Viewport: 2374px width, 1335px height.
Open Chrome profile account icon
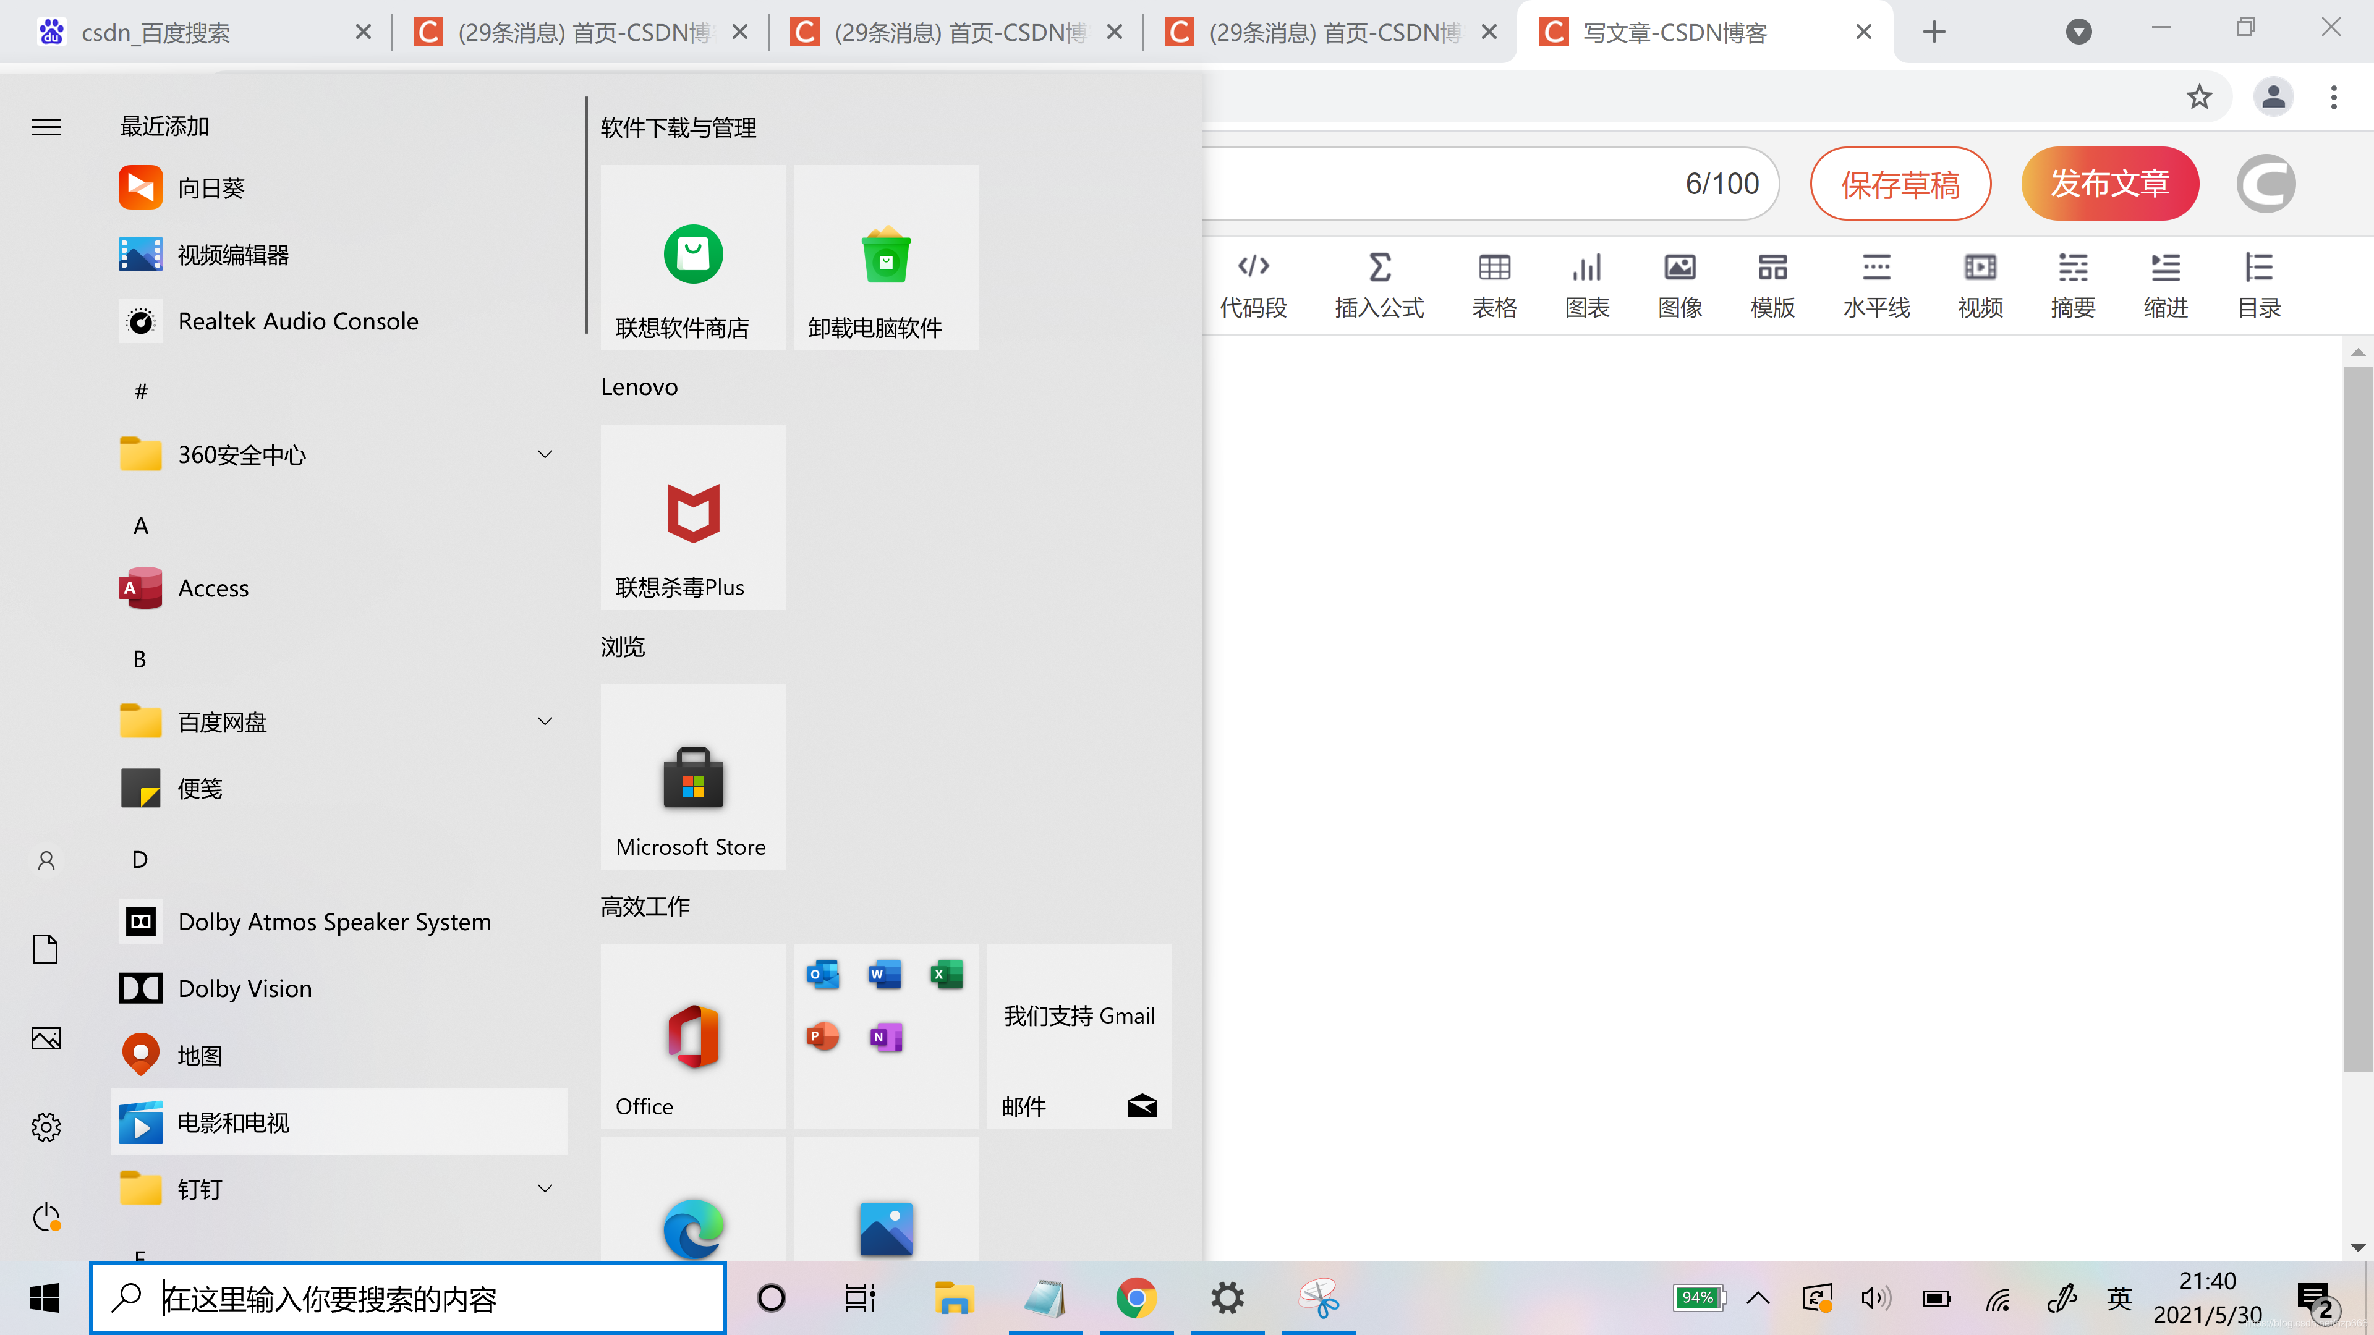pos(2273,97)
